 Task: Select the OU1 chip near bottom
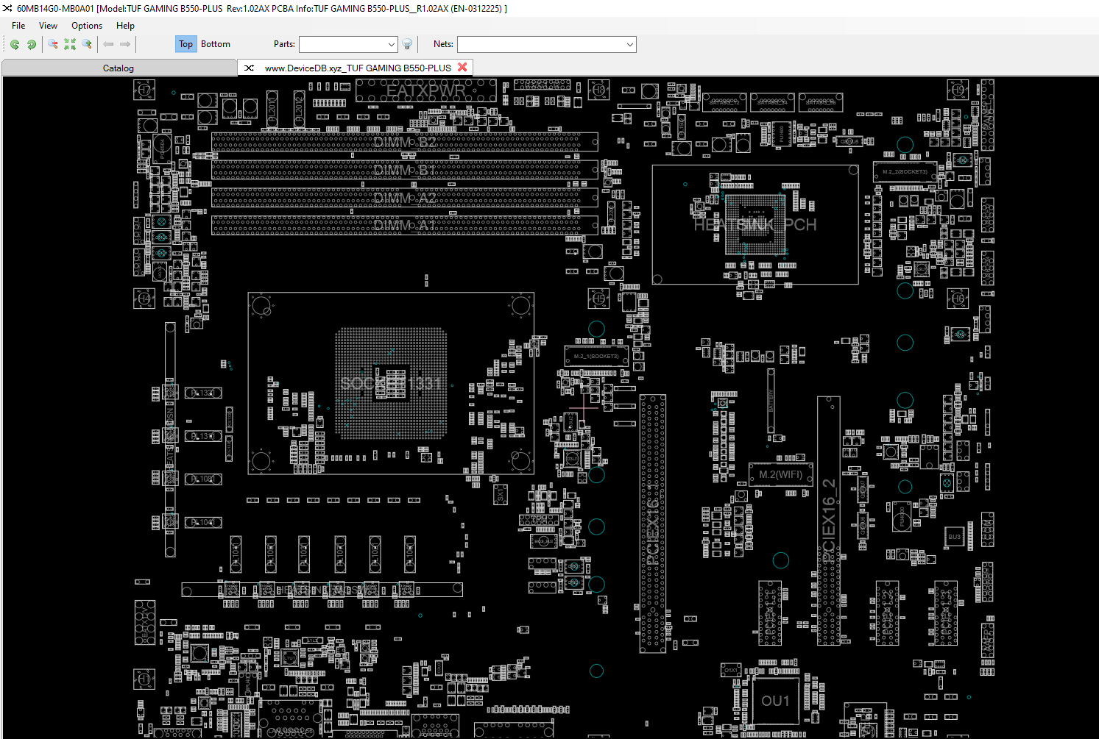point(775,701)
